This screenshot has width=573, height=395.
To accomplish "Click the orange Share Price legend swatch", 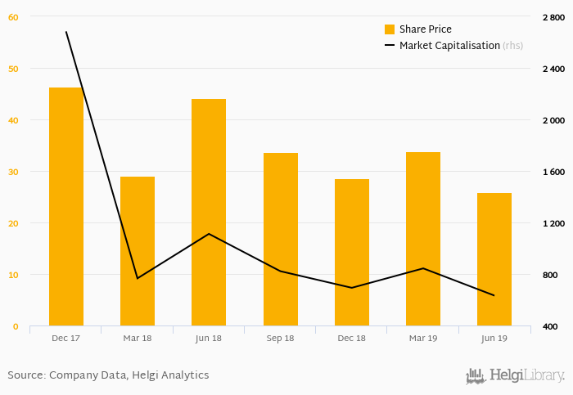I will [390, 29].
